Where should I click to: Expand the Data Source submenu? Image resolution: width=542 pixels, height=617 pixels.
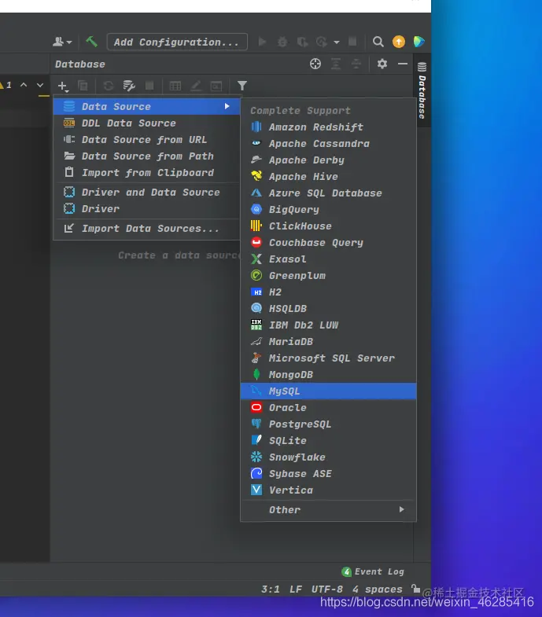146,107
